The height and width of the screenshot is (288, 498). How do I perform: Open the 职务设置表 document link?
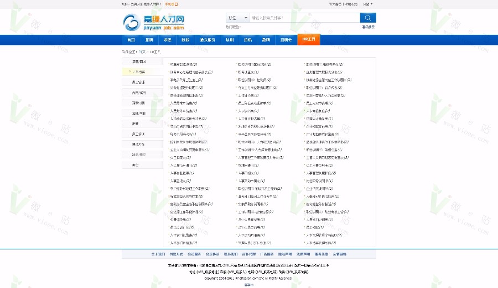248,72
